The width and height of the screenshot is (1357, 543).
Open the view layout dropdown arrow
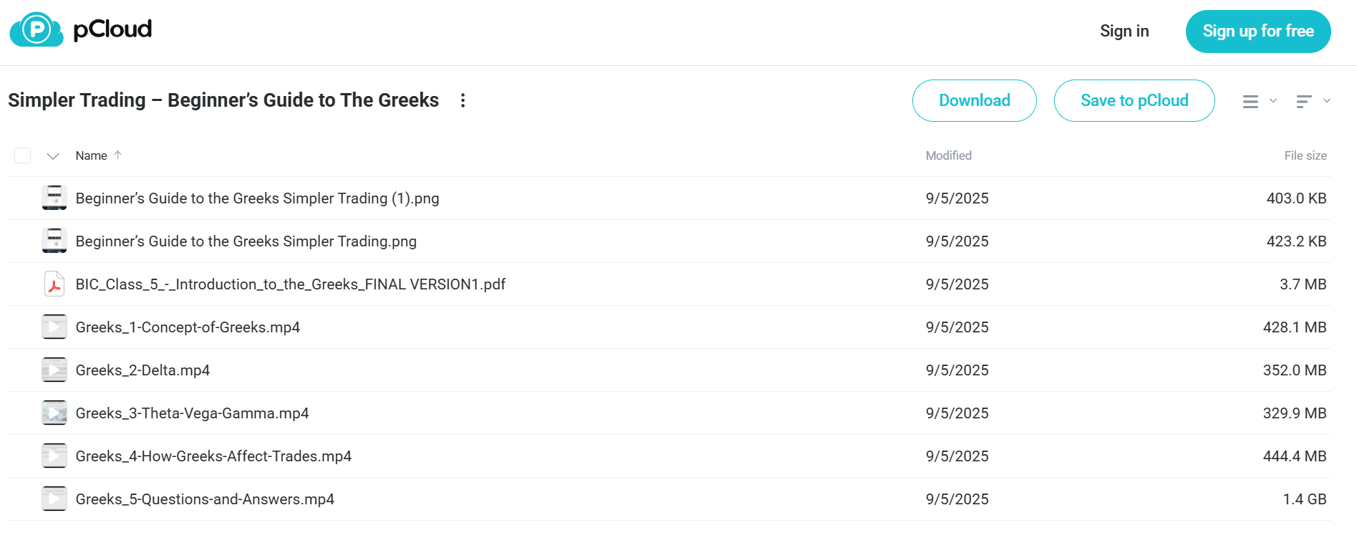(1273, 101)
